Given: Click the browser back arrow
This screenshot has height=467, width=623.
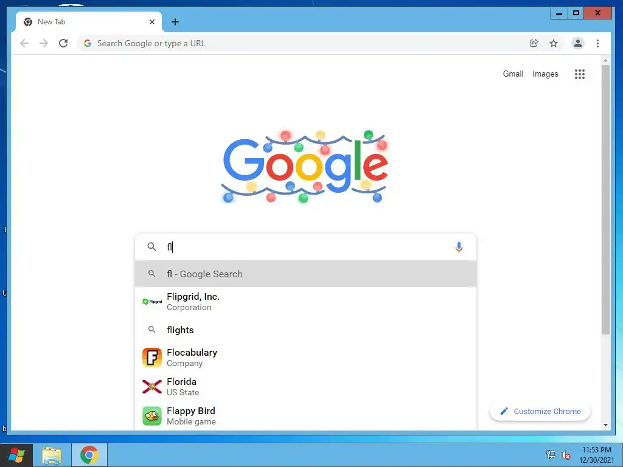Looking at the screenshot, I should 24,43.
